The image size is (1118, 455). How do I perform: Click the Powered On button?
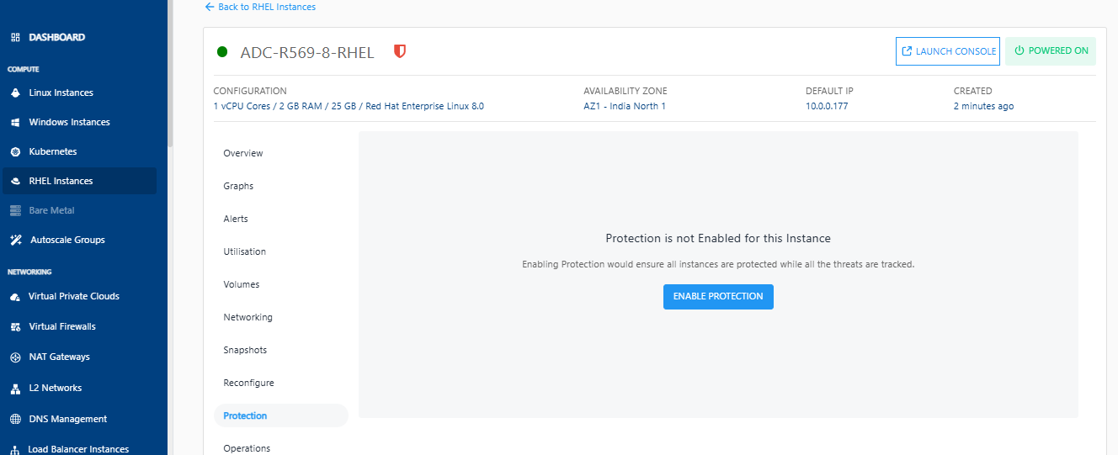pyautogui.click(x=1051, y=51)
